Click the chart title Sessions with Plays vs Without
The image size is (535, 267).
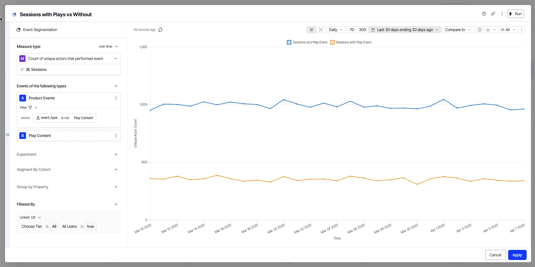click(x=56, y=15)
